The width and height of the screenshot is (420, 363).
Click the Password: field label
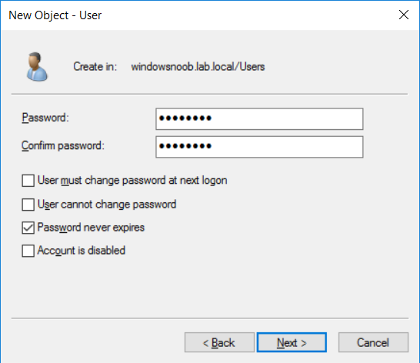pos(45,118)
